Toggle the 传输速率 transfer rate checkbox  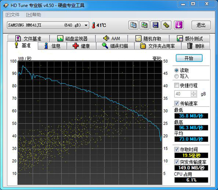tap(177, 103)
